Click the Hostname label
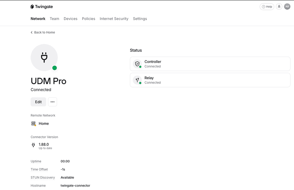This screenshot has height=190, width=294. pyautogui.click(x=38, y=186)
